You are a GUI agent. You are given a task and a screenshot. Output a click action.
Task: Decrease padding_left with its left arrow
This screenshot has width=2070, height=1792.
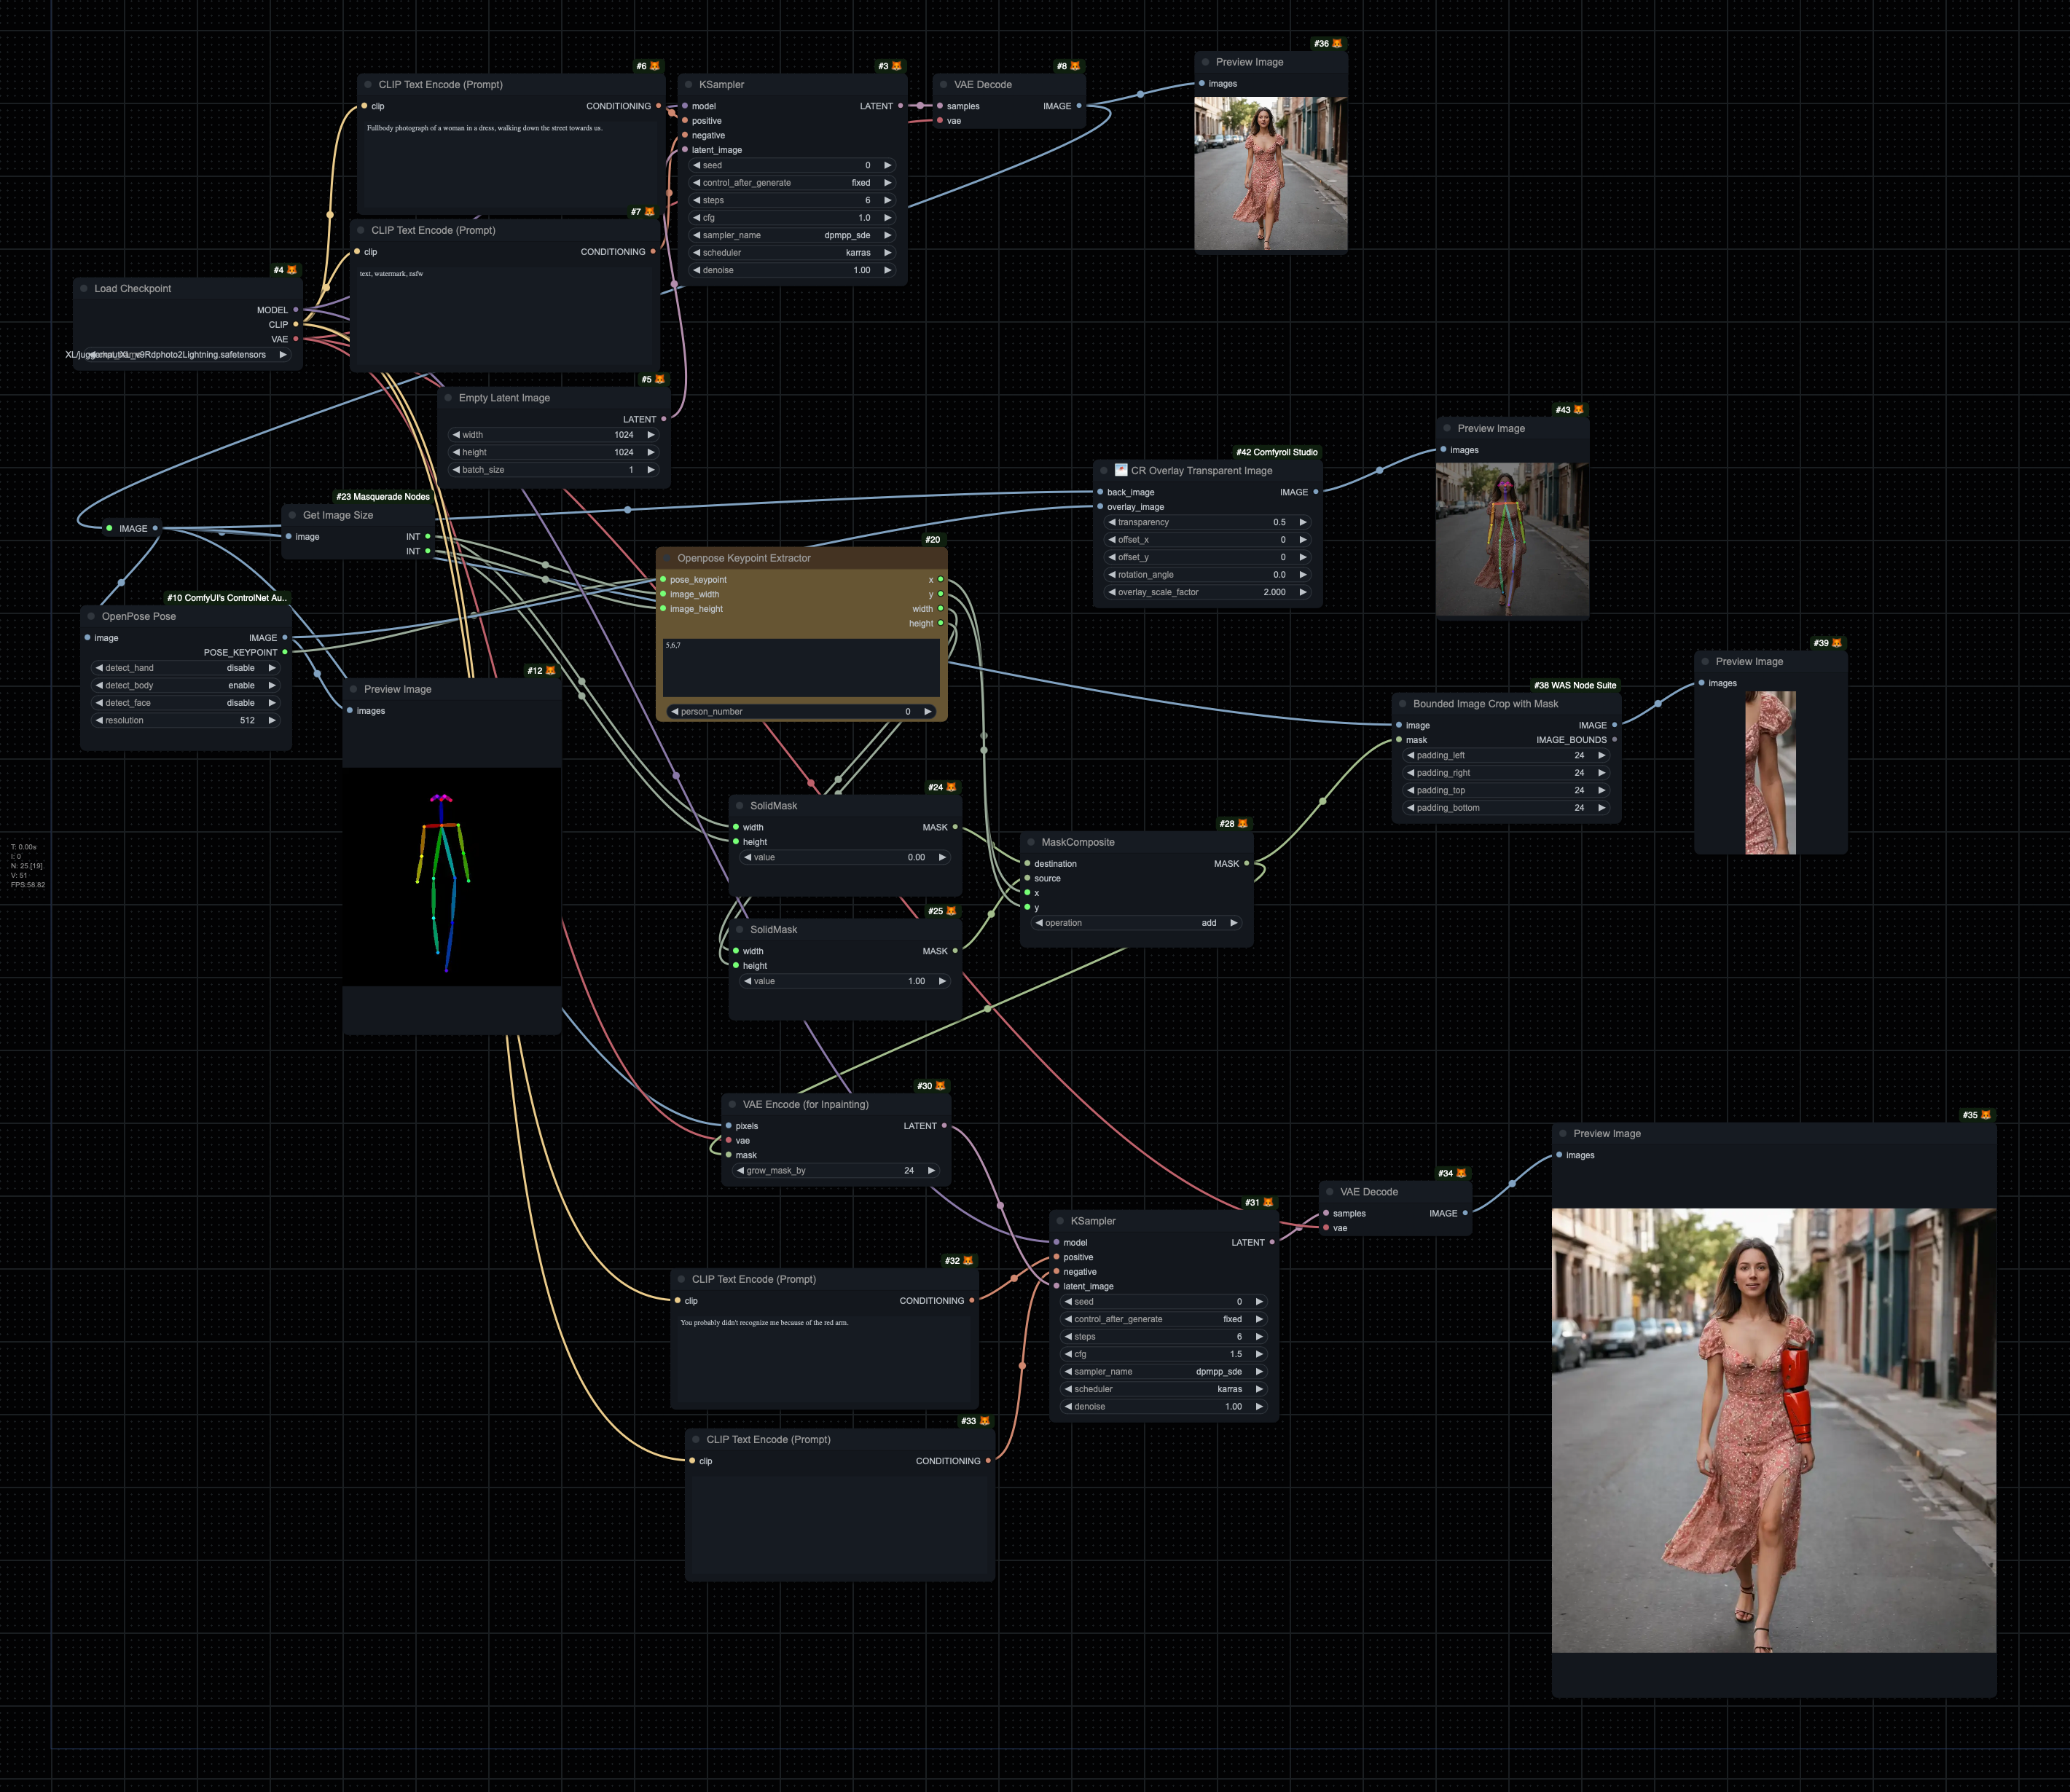pyautogui.click(x=1411, y=755)
